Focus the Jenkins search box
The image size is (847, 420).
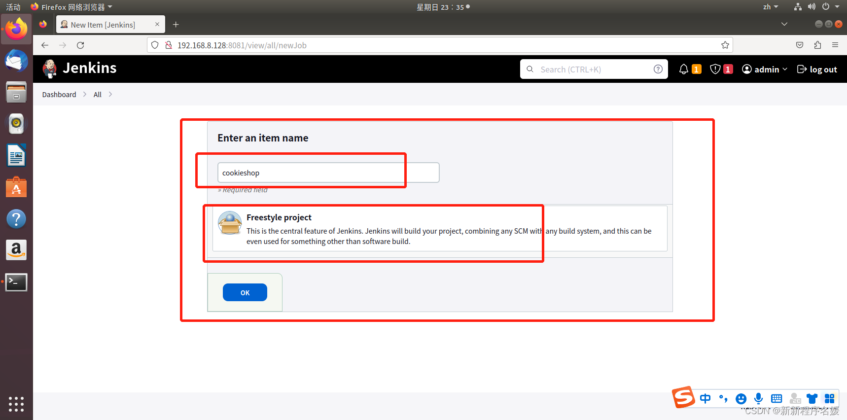coord(594,69)
